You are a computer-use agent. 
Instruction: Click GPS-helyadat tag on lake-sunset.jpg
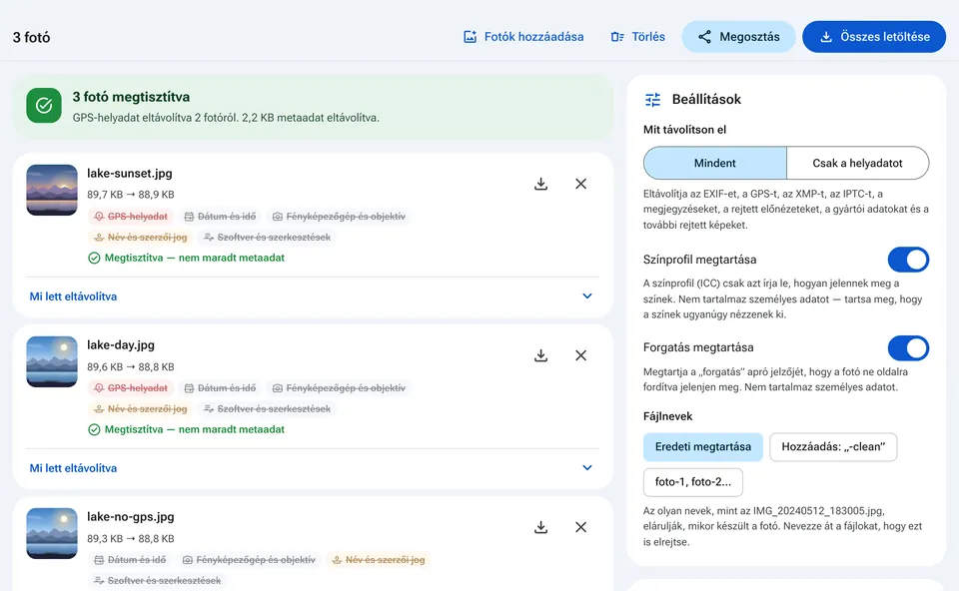click(x=131, y=217)
